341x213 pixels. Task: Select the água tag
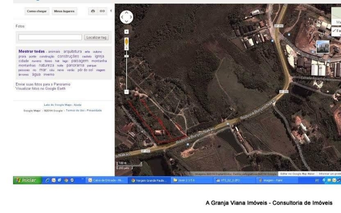[36, 74]
